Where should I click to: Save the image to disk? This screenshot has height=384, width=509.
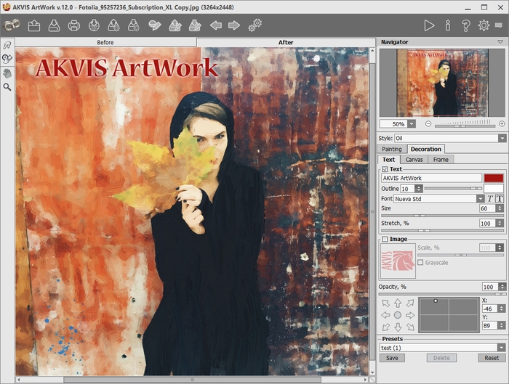(54, 25)
